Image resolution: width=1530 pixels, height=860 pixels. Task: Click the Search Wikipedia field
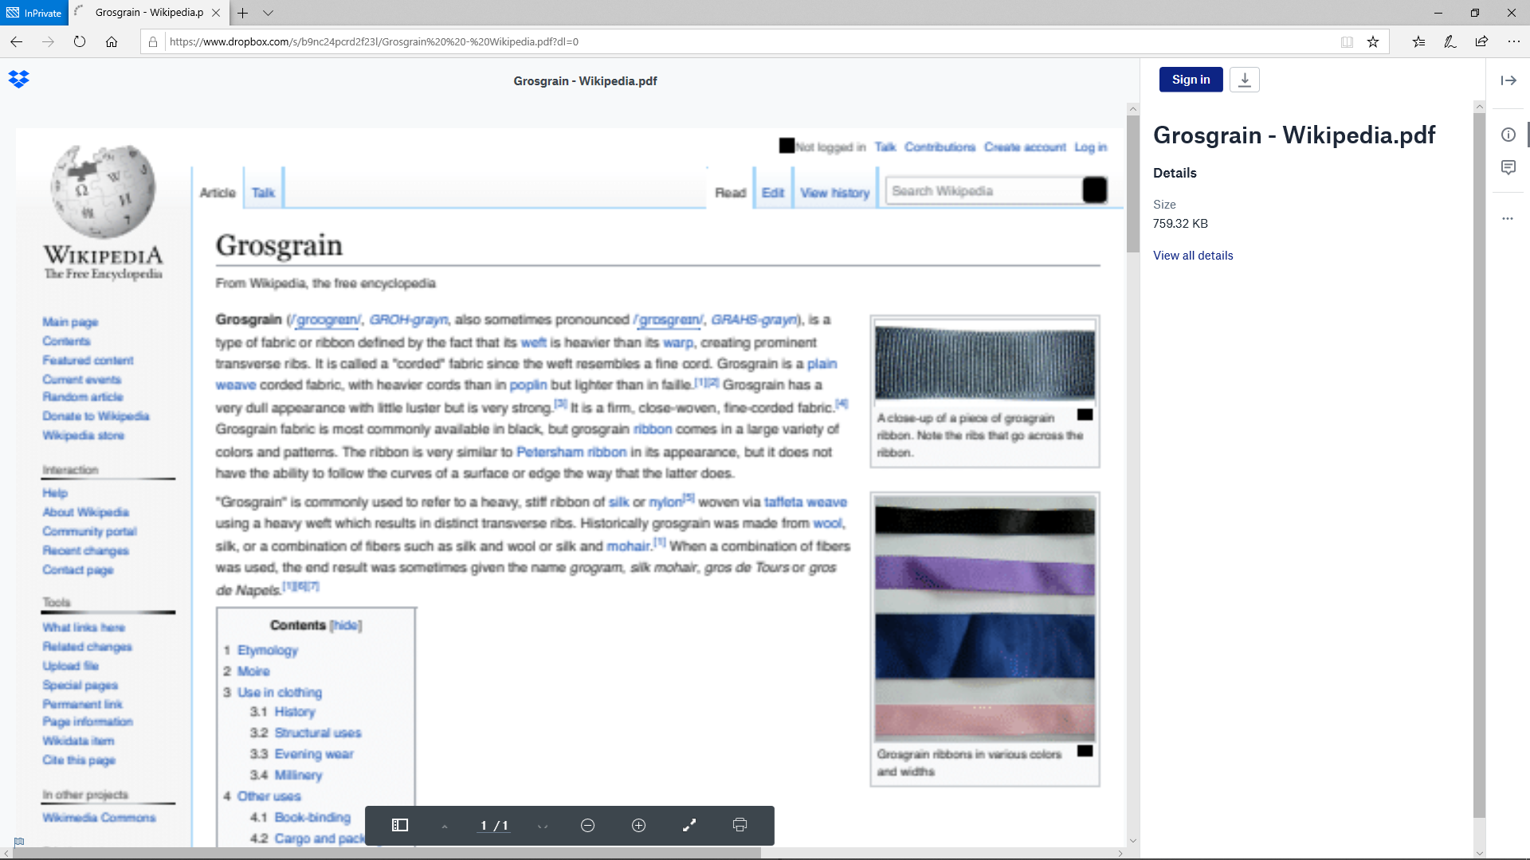(x=985, y=191)
